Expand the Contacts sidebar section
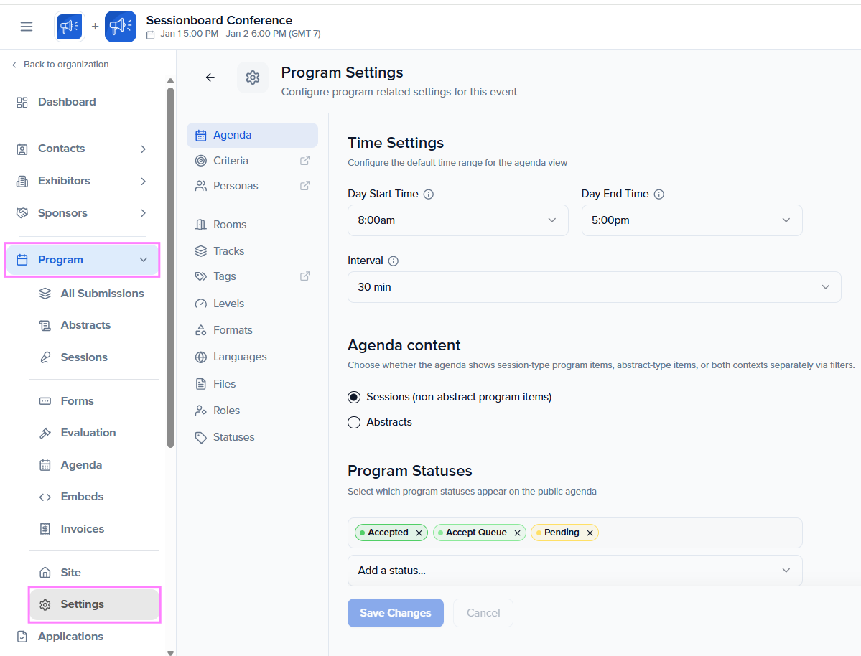 (82, 149)
